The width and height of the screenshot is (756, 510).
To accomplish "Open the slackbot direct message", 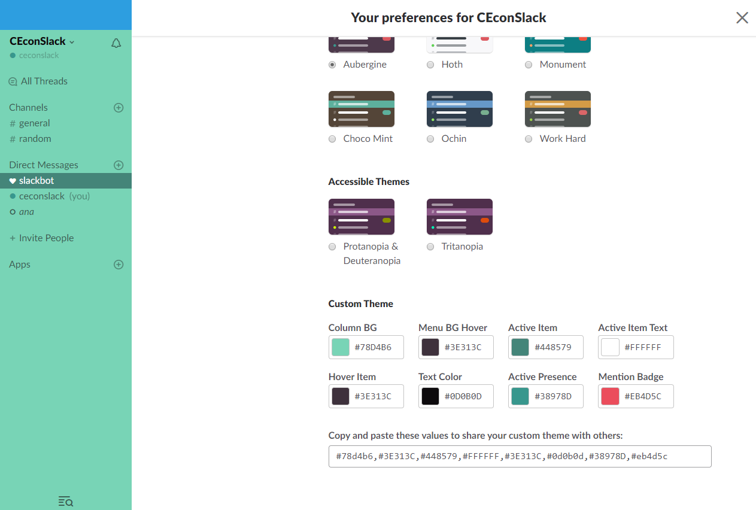I will [66, 181].
